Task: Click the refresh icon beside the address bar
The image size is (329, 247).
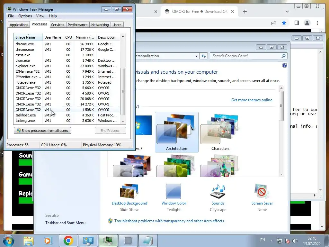Action: pyautogui.click(x=203, y=56)
